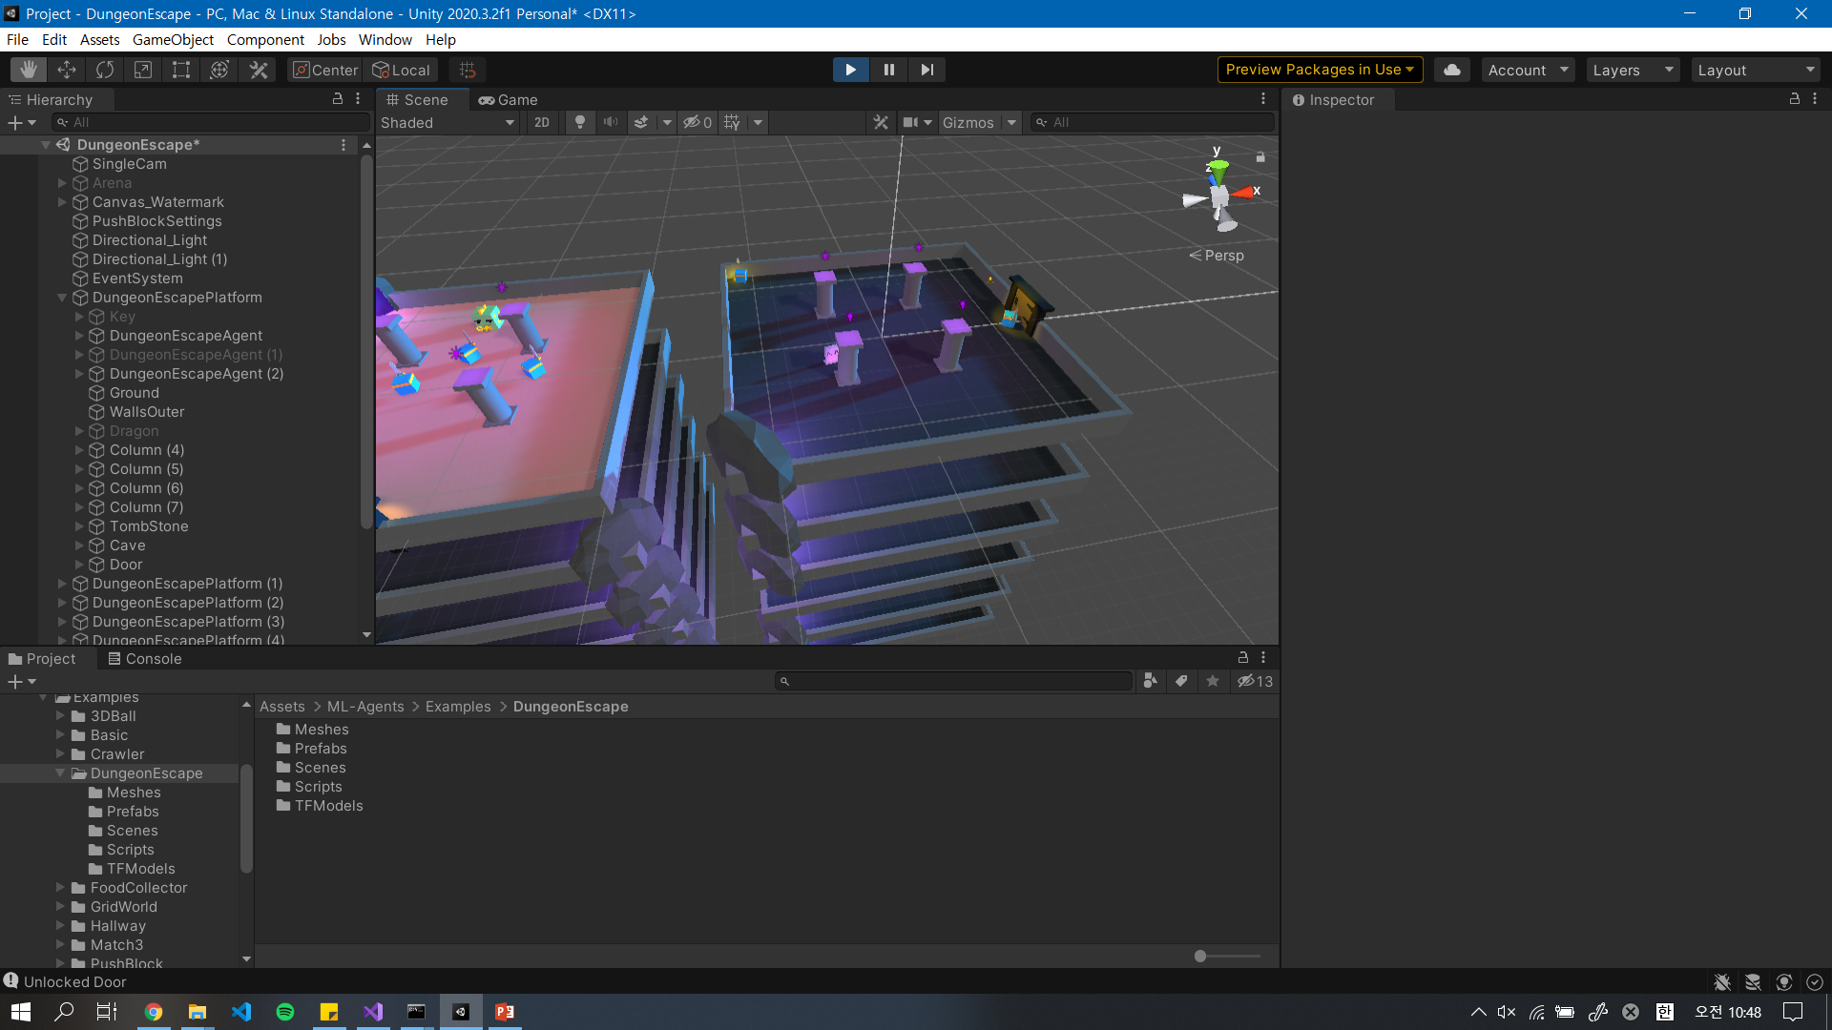Click the Preview Packages in Use button
Image resolution: width=1832 pixels, height=1030 pixels.
coord(1320,69)
